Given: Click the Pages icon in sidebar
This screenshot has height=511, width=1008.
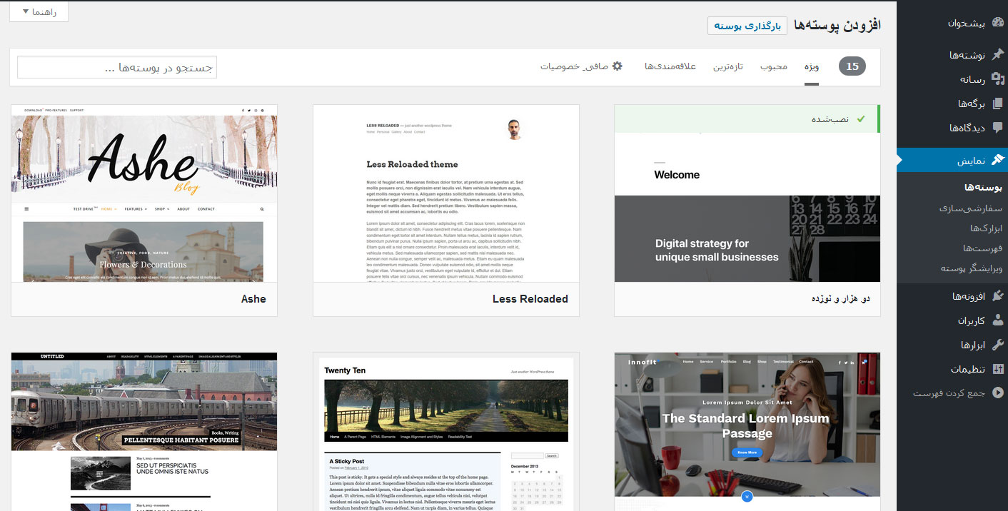Looking at the screenshot, I should pyautogui.click(x=997, y=103).
